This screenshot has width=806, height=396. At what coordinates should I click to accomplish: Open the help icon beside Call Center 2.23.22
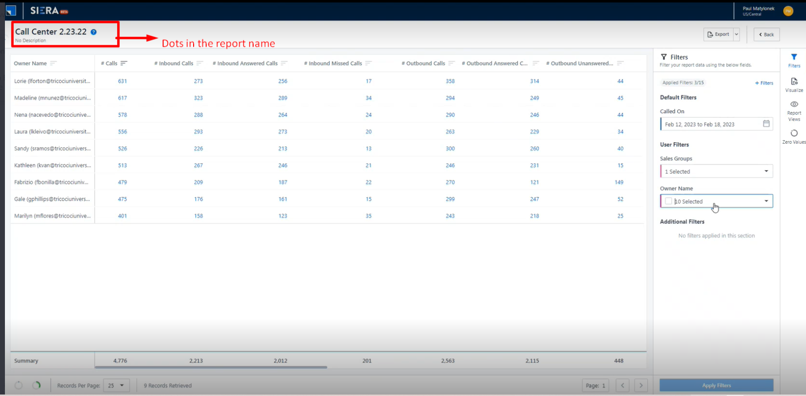click(x=94, y=32)
